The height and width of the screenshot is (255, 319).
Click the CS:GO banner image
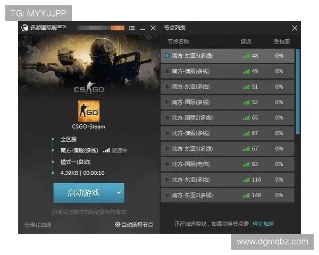89,65
